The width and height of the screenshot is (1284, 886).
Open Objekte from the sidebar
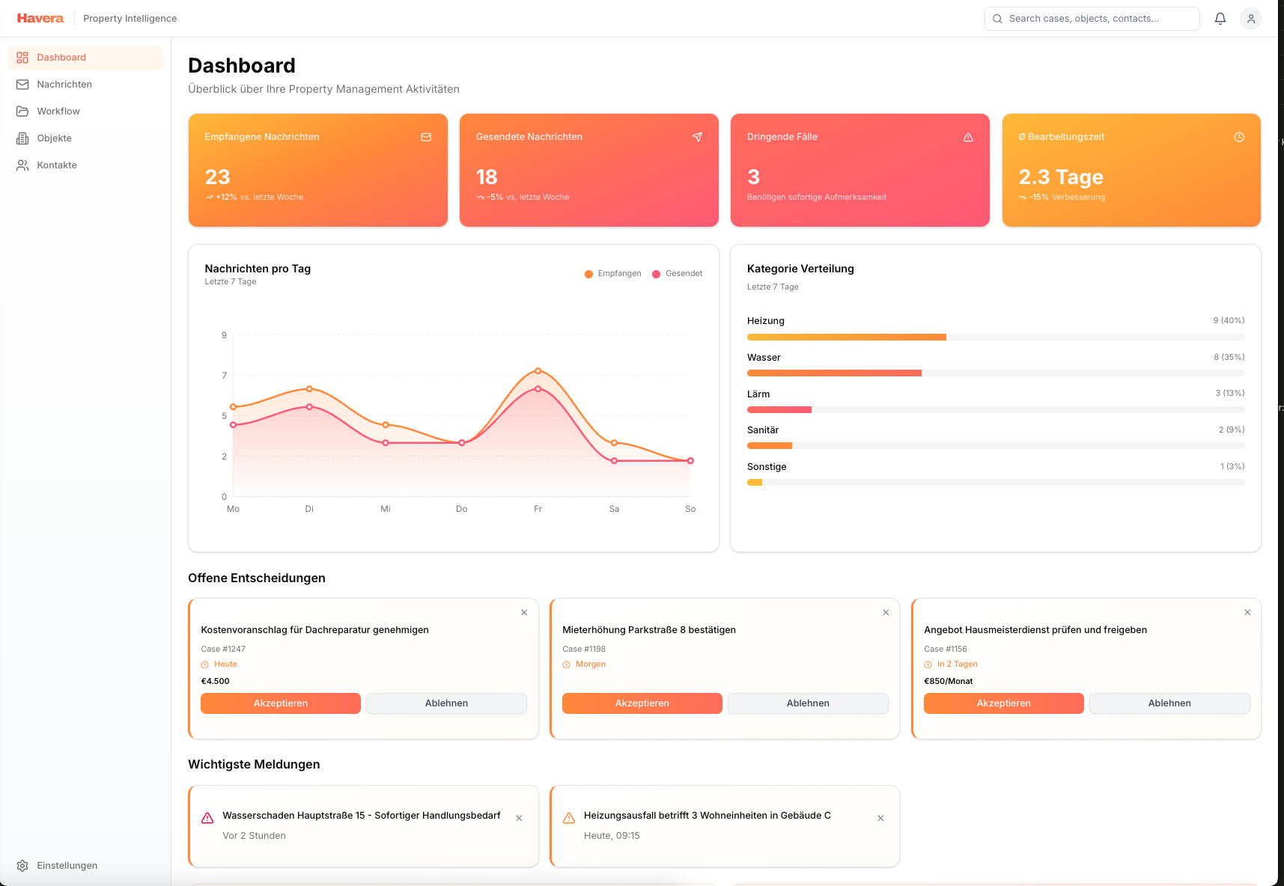pyautogui.click(x=54, y=138)
